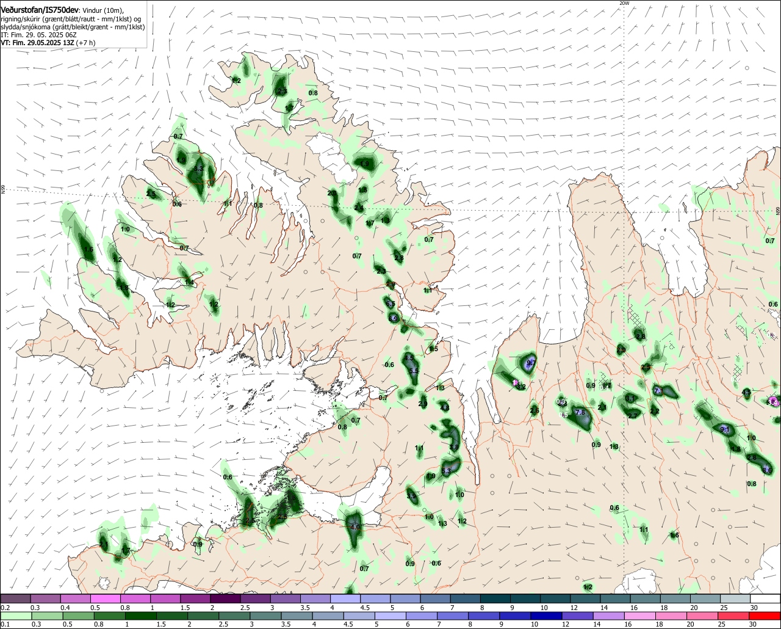The image size is (781, 629).
Task: Pick the deep navy swatch starting at 10
Action: (545, 616)
